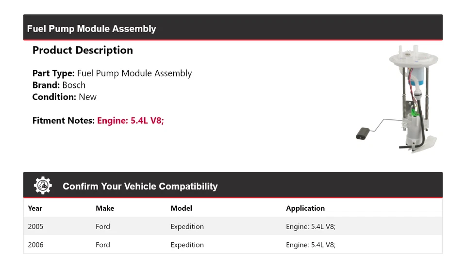Click the Confirm Your Vehicle Compatibility heading
The width and height of the screenshot is (466, 268).
pyautogui.click(x=140, y=186)
